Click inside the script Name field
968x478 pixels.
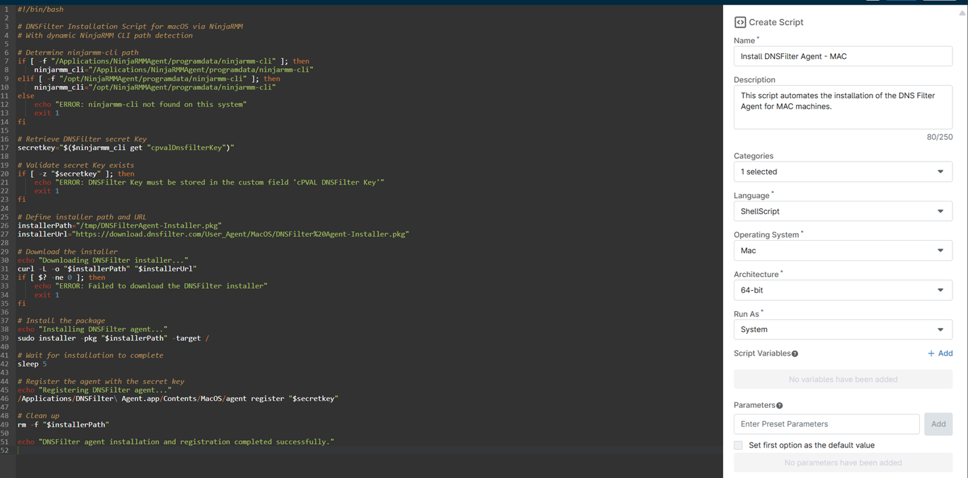coord(843,55)
